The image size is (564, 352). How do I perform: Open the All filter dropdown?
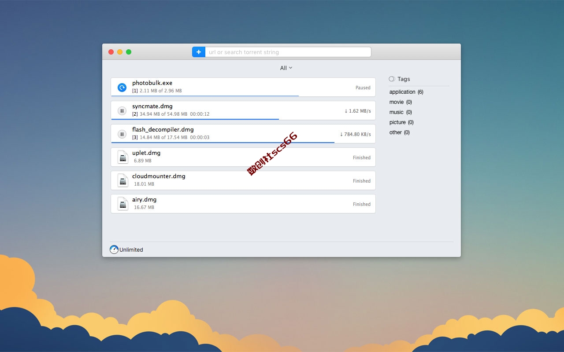[286, 68]
